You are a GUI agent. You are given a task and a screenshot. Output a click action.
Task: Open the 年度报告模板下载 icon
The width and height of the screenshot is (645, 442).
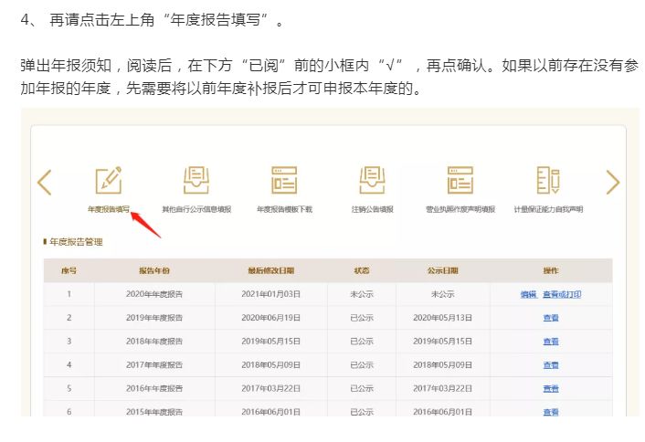pos(284,180)
